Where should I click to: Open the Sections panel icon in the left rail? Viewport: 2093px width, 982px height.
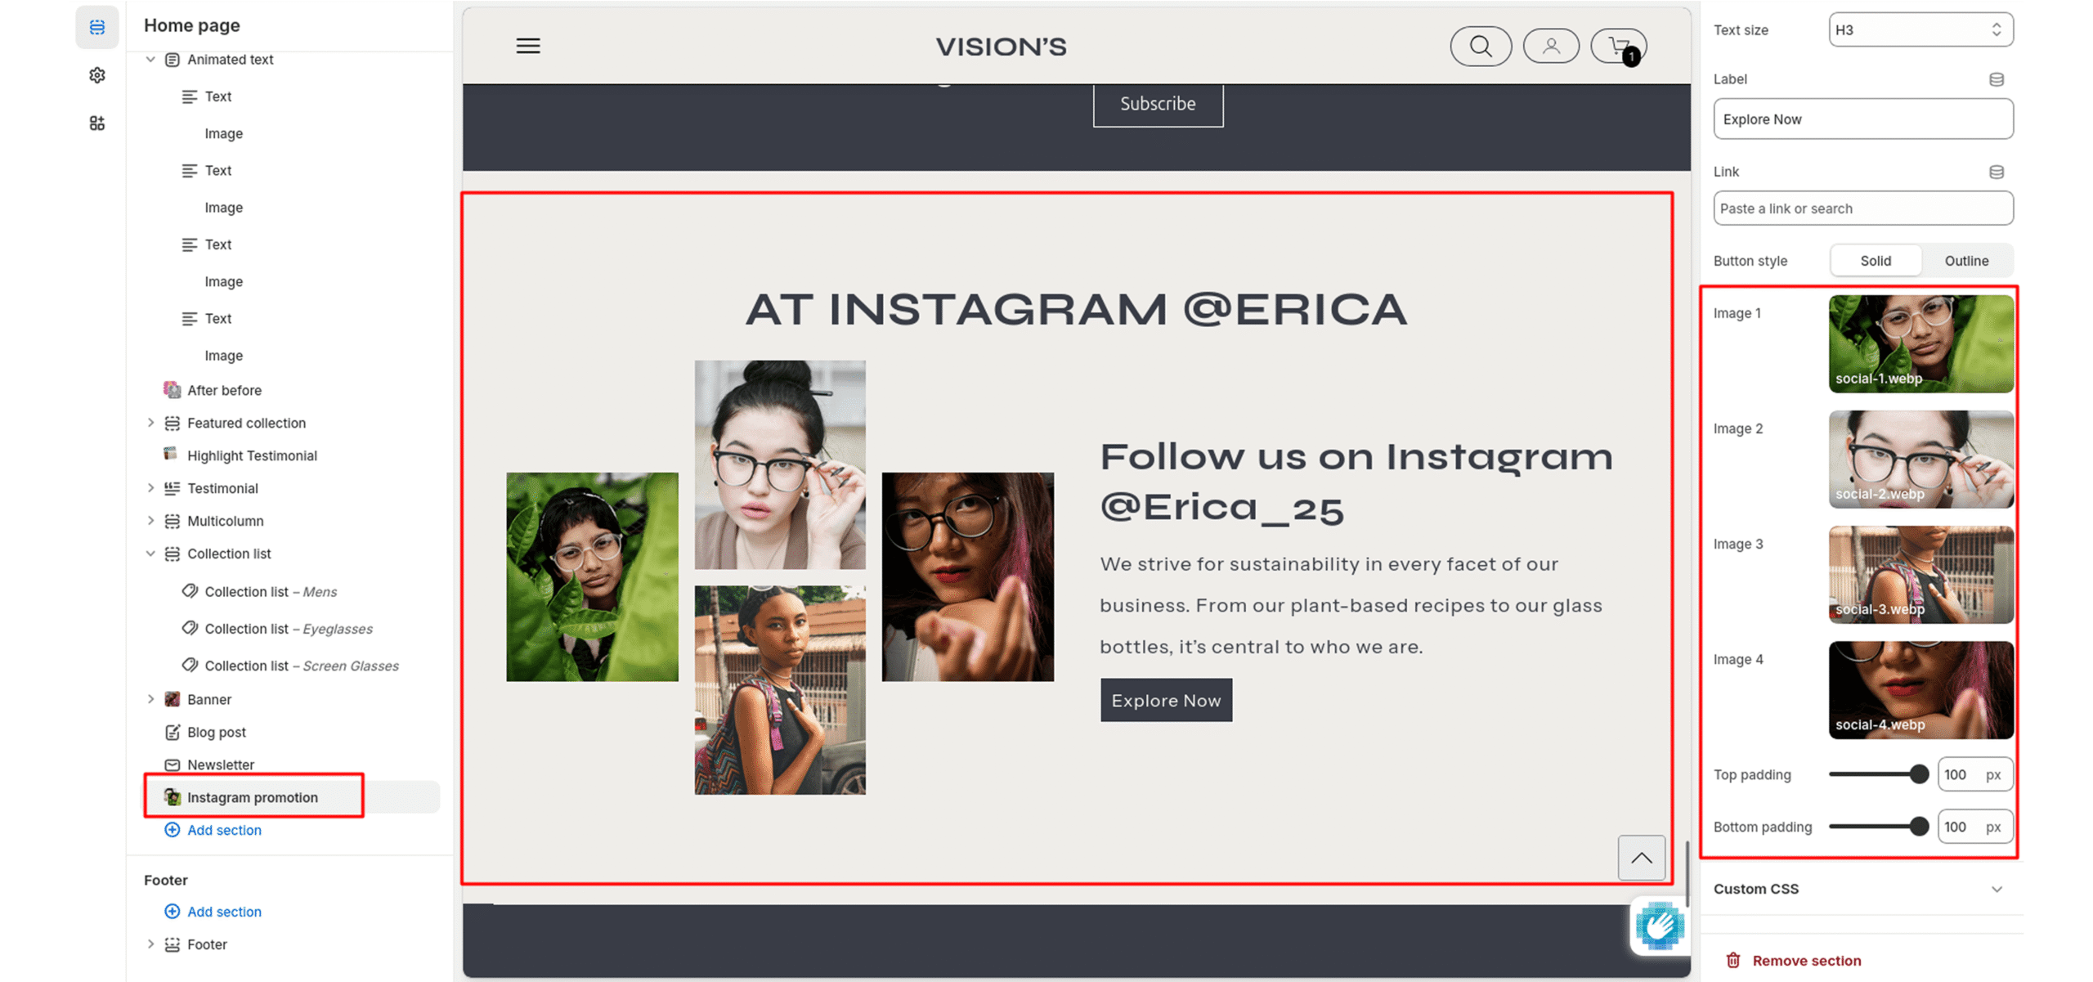tap(96, 27)
